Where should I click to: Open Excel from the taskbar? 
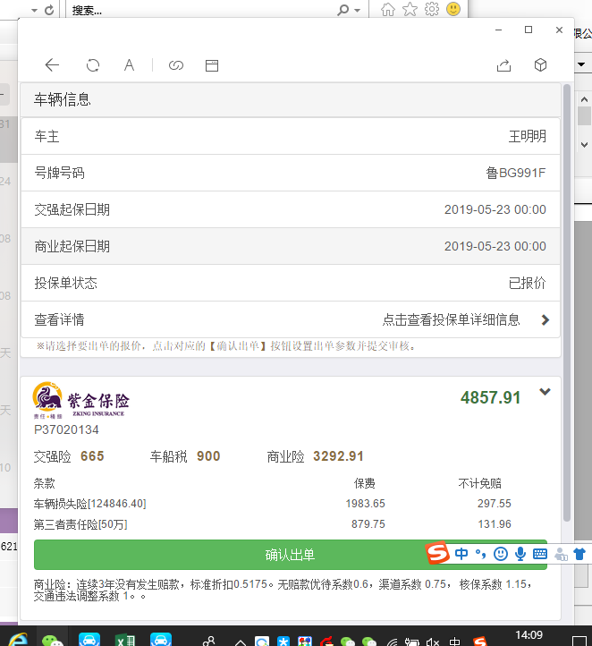[x=125, y=640]
